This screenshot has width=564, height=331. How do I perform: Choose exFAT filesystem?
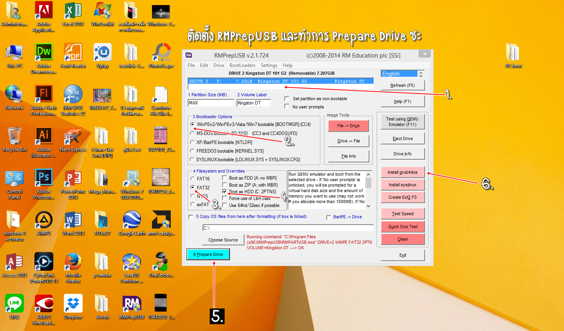pyautogui.click(x=192, y=205)
